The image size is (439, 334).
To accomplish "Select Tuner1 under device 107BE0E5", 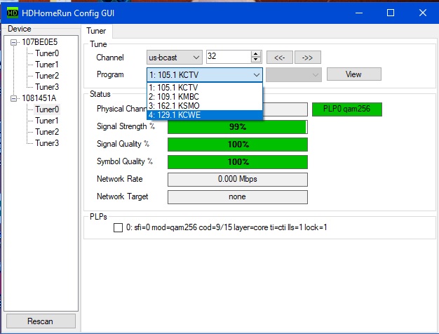I will click(47, 65).
